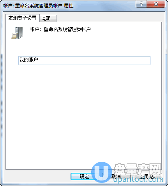Select the 本地安全设置 tab
The image size is (168, 186).
click(23, 18)
